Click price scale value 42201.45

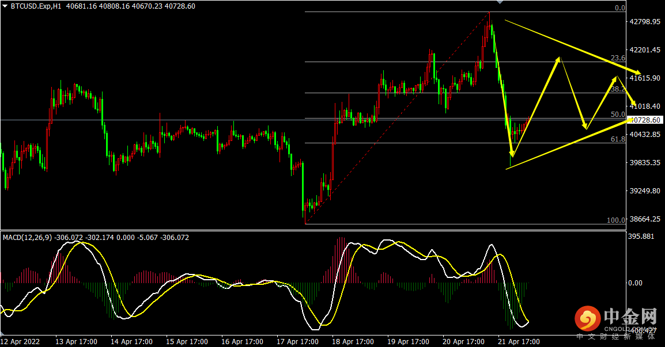645,50
